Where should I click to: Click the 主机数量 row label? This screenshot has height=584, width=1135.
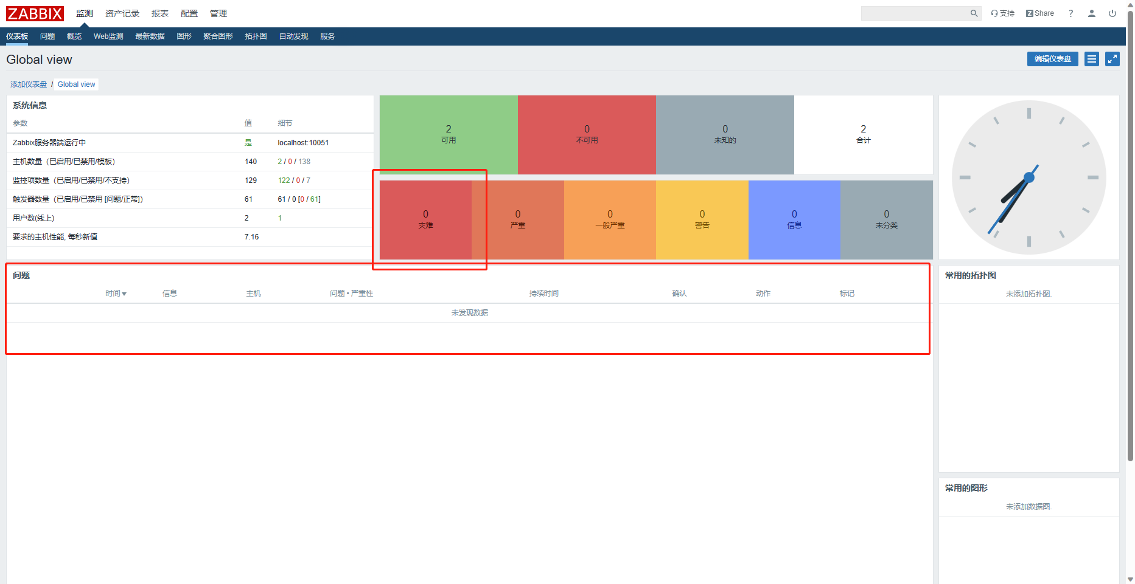pos(63,162)
